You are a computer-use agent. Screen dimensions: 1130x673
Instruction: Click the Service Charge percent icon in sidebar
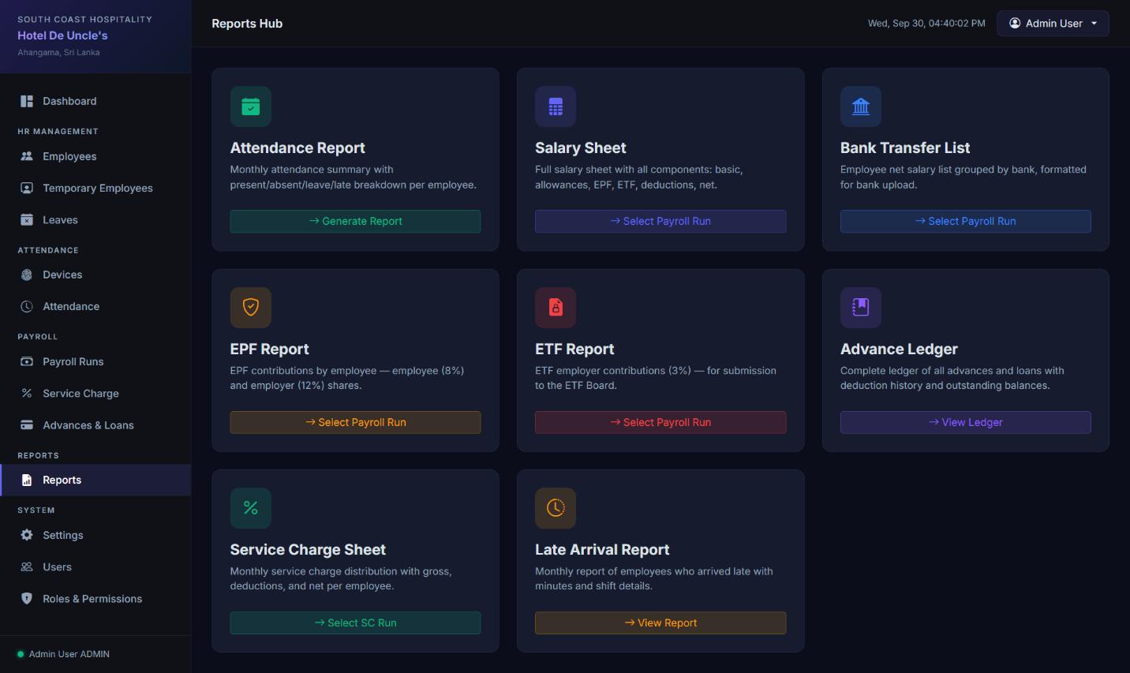click(x=27, y=393)
